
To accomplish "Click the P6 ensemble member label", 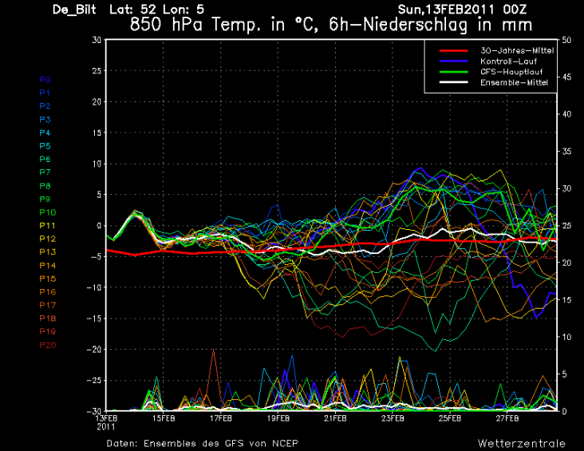I will click(x=45, y=159).
